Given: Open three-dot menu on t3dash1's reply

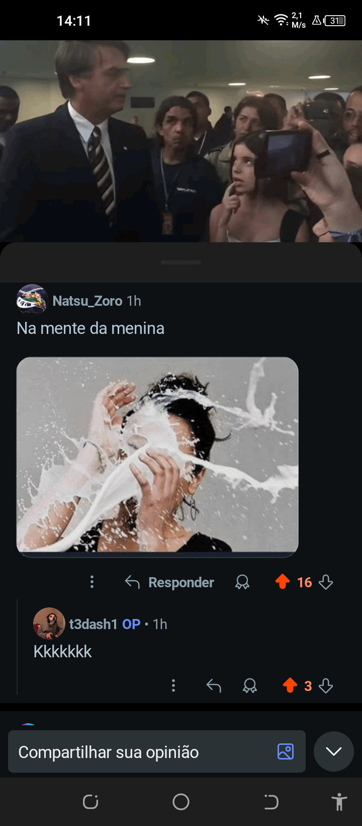Looking at the screenshot, I should [173, 685].
